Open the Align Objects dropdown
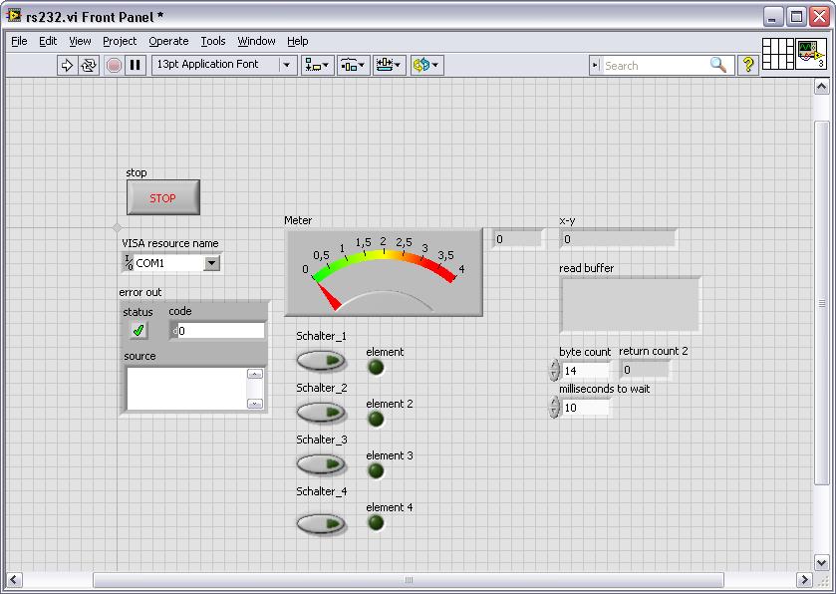This screenshot has width=836, height=594. point(319,65)
